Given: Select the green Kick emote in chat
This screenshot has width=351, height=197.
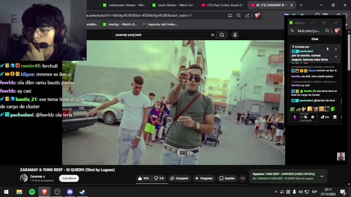Looking at the screenshot, I should point(333,109).
